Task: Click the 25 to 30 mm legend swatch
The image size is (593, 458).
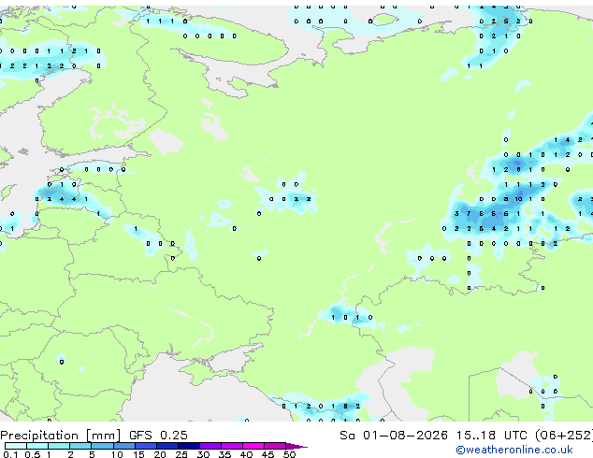Action: [188, 446]
